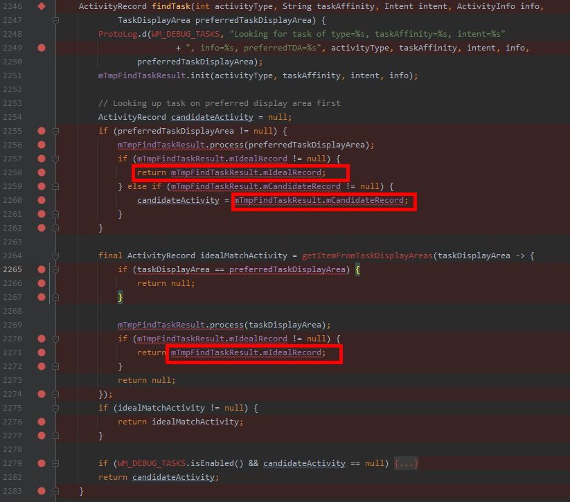This screenshot has width=570, height=502.
Task: Remove the line 2272 breakpoint
Action: point(42,366)
